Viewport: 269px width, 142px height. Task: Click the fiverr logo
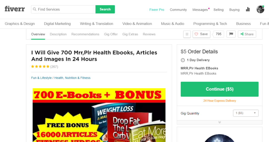coord(15,9)
